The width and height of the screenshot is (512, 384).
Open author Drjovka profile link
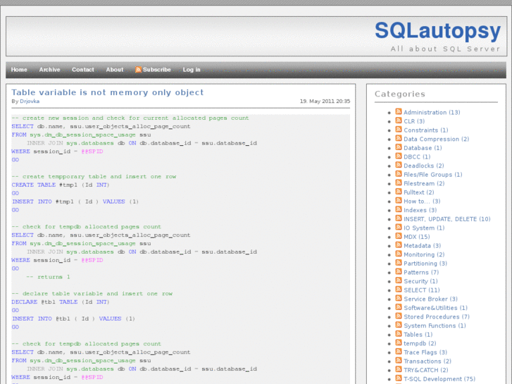coord(30,101)
